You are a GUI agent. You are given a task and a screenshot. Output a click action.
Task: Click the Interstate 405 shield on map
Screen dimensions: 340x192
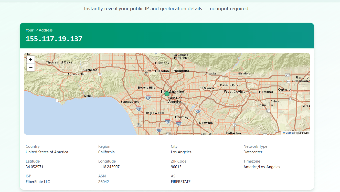click(x=139, y=109)
